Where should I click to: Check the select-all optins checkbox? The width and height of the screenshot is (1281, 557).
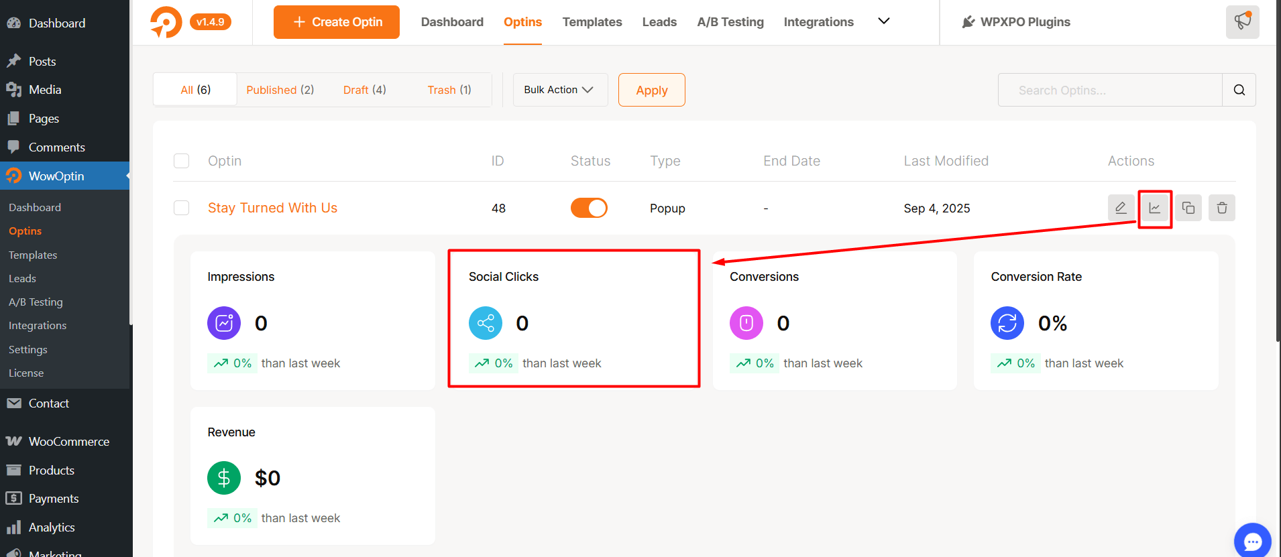pyautogui.click(x=181, y=161)
